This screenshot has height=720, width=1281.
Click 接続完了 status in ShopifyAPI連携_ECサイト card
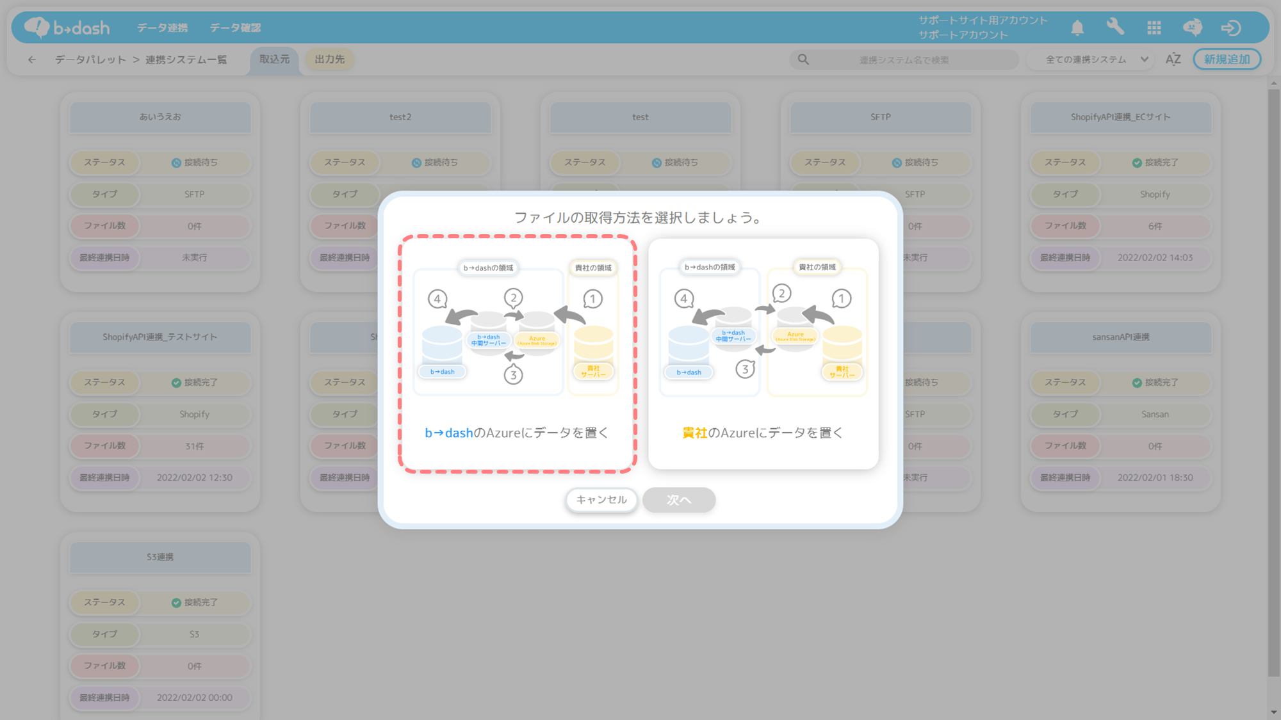click(1155, 163)
